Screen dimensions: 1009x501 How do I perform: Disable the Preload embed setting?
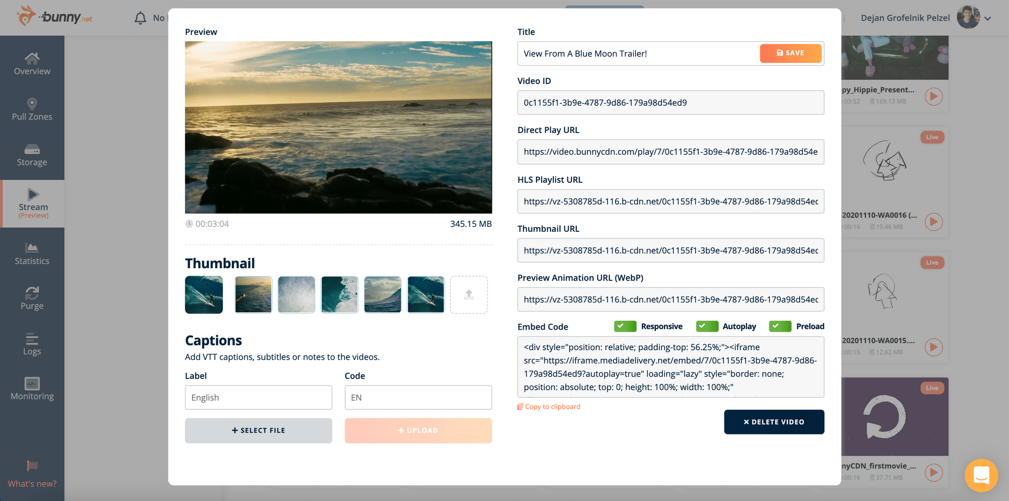779,326
